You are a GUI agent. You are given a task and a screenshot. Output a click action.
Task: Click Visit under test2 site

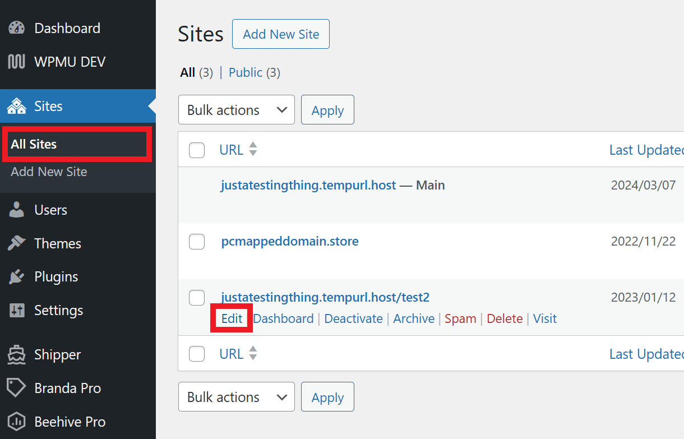(x=545, y=318)
